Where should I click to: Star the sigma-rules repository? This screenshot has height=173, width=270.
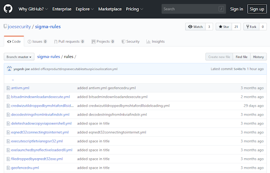224,27
